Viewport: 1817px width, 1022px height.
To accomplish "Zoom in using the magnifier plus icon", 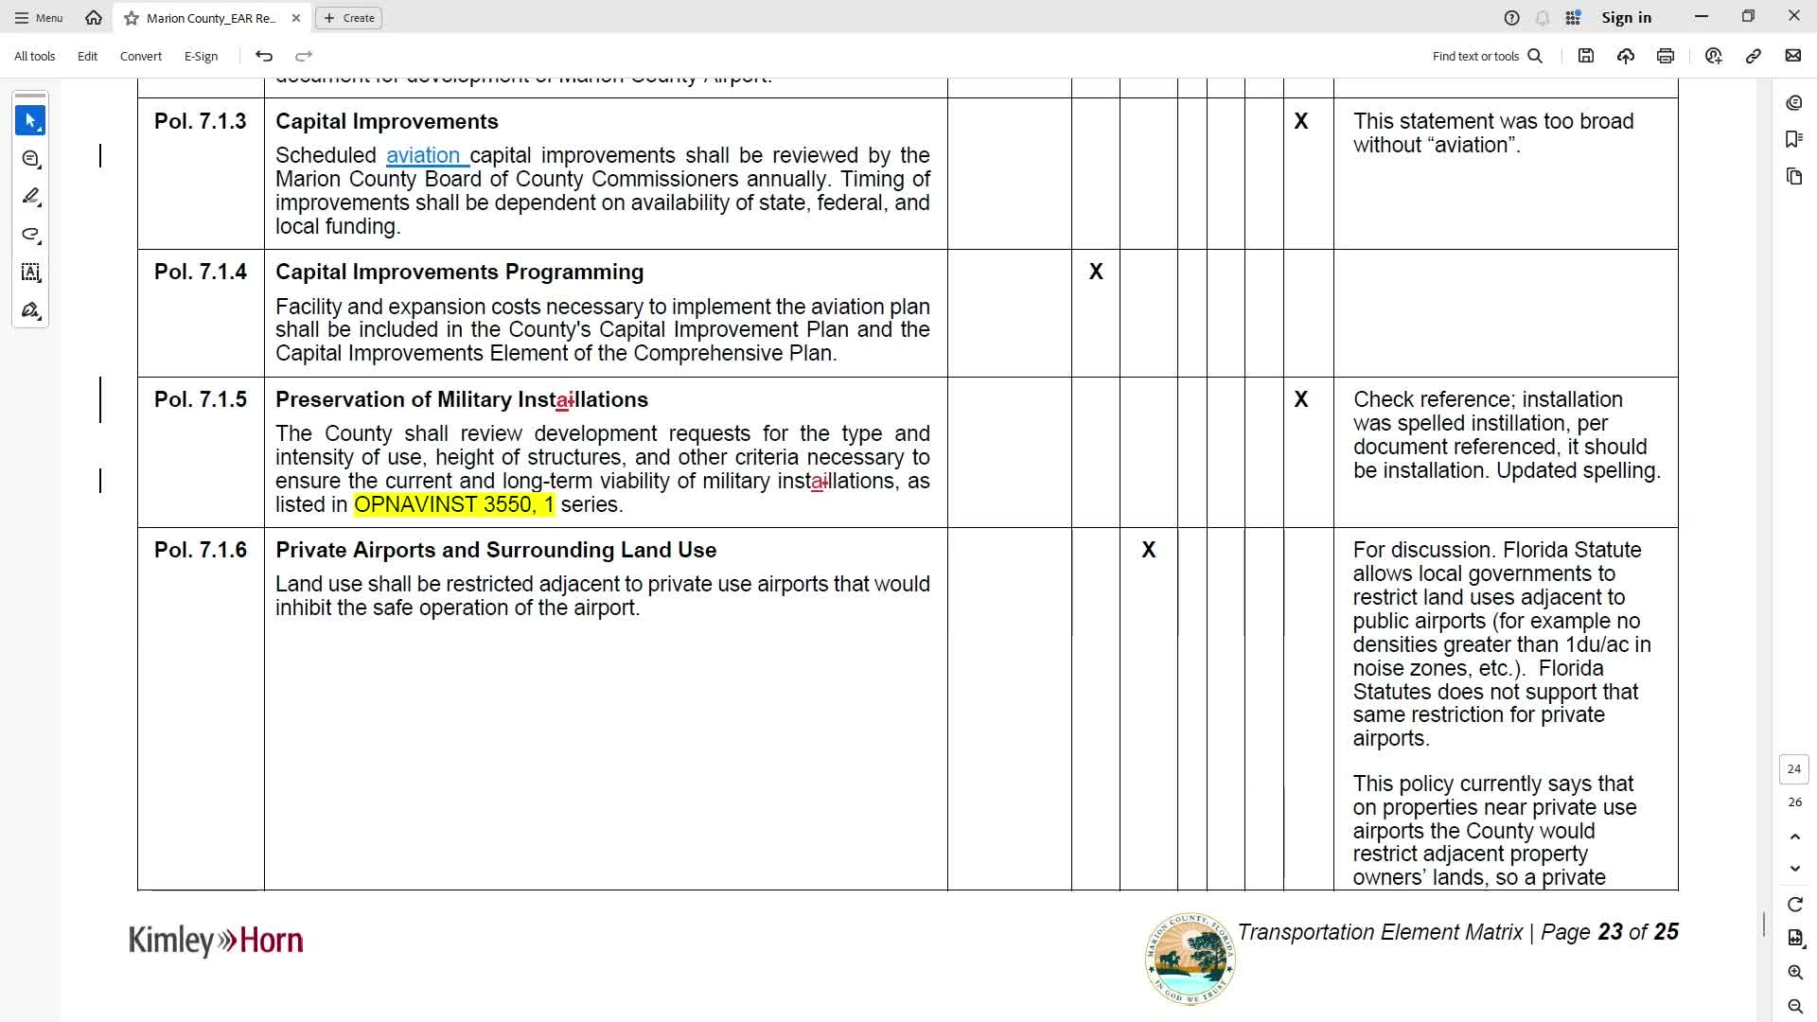I will (1795, 973).
